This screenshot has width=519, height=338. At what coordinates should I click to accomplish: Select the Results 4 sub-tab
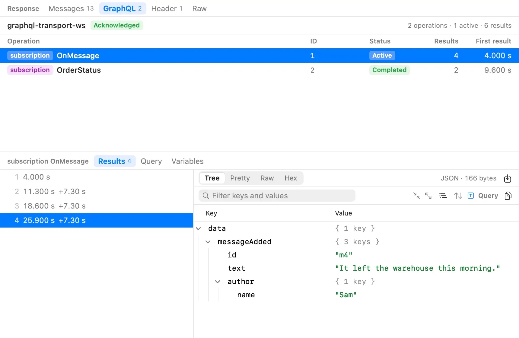coord(115,161)
